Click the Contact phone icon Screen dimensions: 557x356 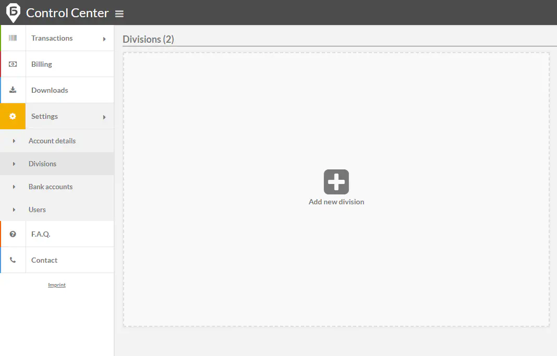13,260
